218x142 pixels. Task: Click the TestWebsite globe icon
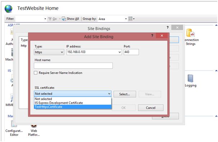point(9,9)
